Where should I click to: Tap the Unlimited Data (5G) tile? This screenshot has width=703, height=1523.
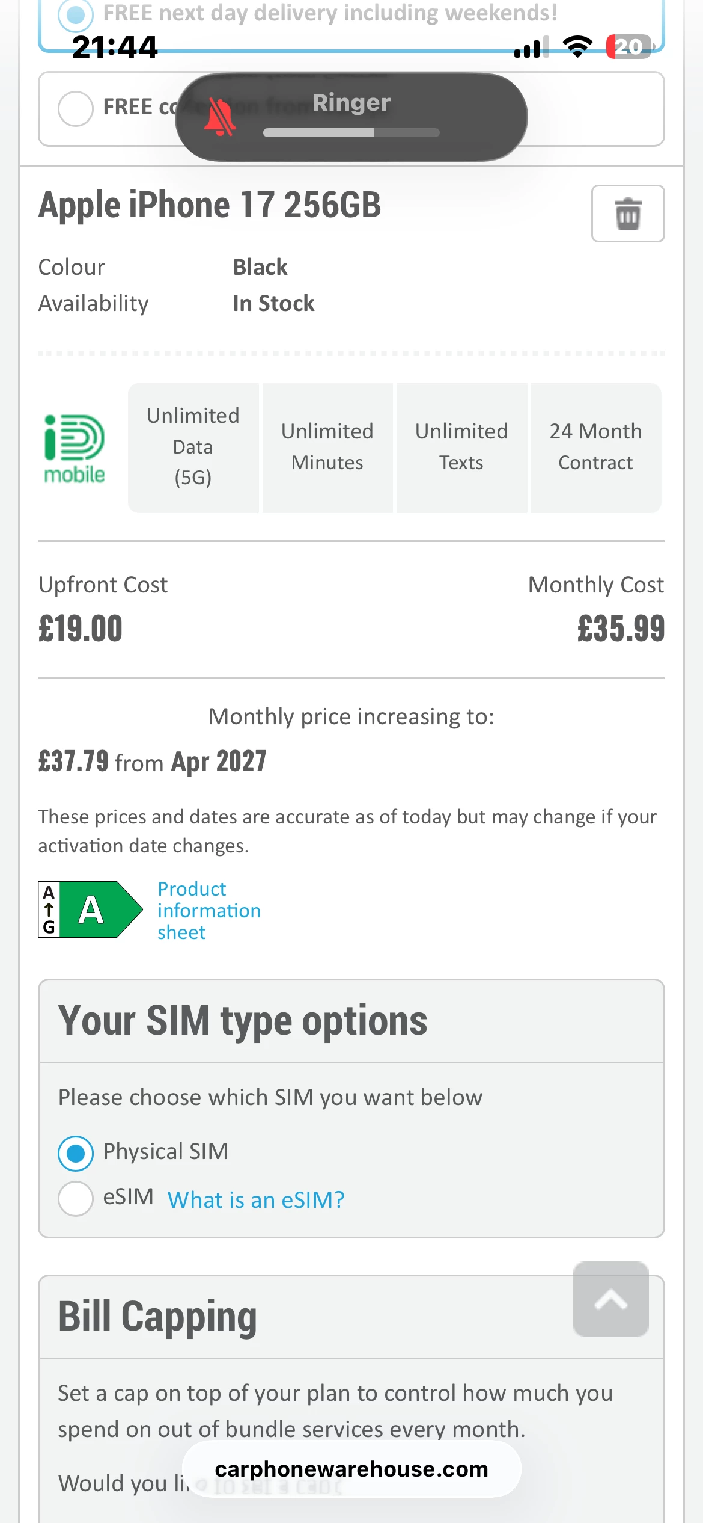tap(193, 448)
